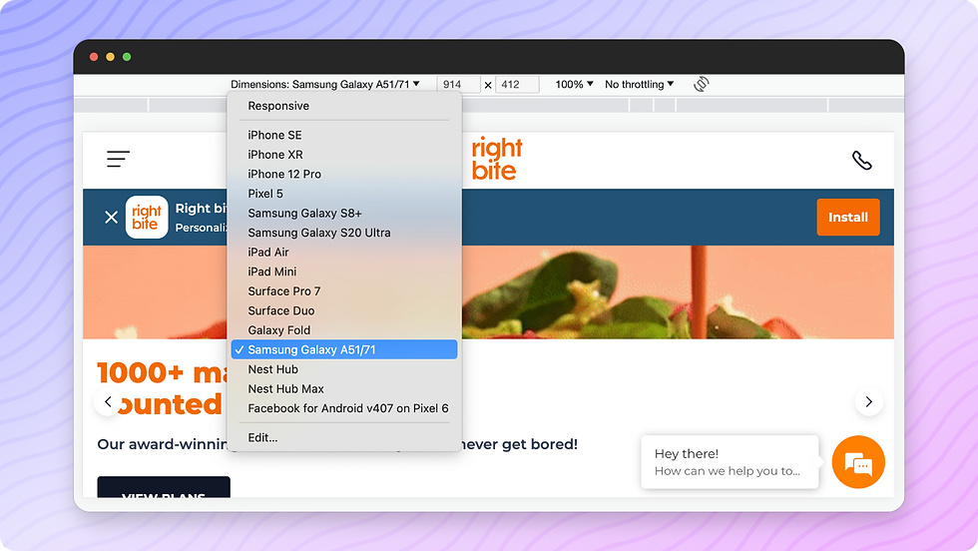The height and width of the screenshot is (551, 978).
Task: Choose Nest Hub device
Action: (x=344, y=369)
